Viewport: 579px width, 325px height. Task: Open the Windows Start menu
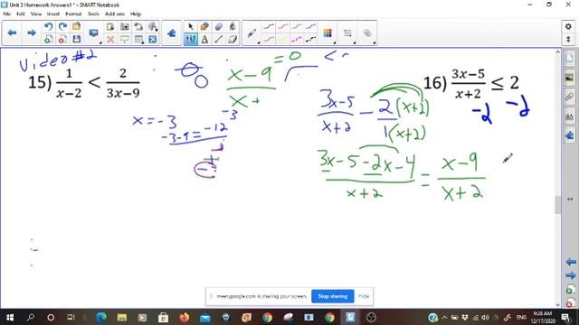[10, 317]
